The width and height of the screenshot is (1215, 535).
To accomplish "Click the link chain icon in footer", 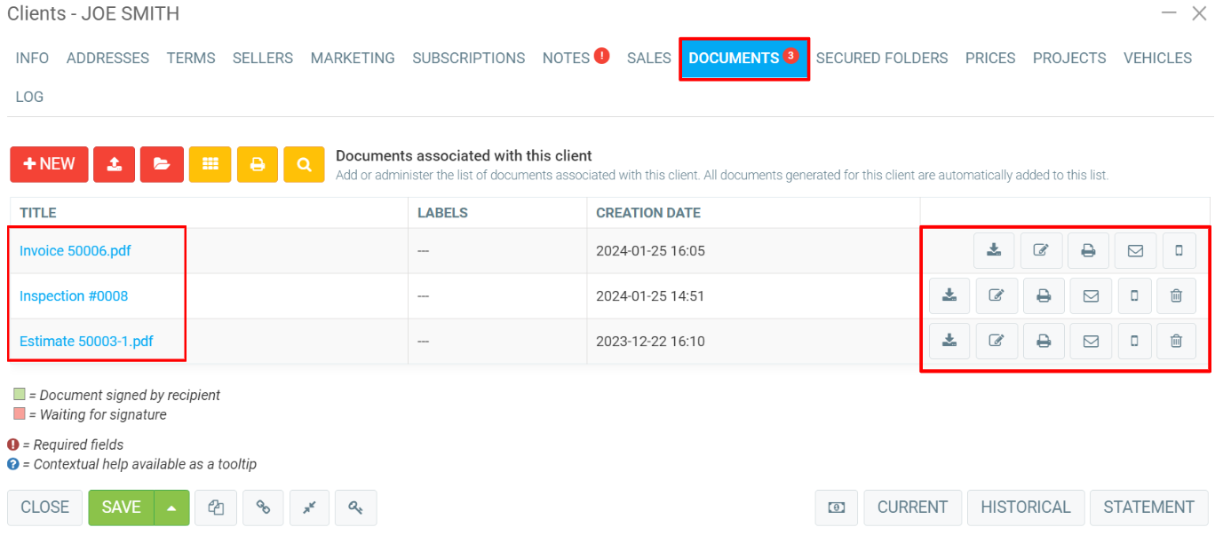I will [x=263, y=507].
